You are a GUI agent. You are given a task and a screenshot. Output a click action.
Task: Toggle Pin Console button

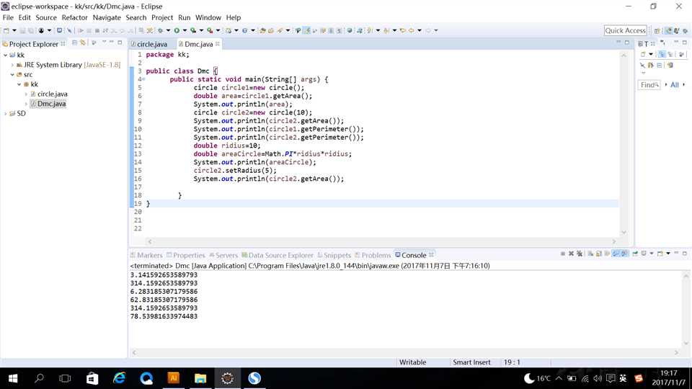(x=635, y=254)
